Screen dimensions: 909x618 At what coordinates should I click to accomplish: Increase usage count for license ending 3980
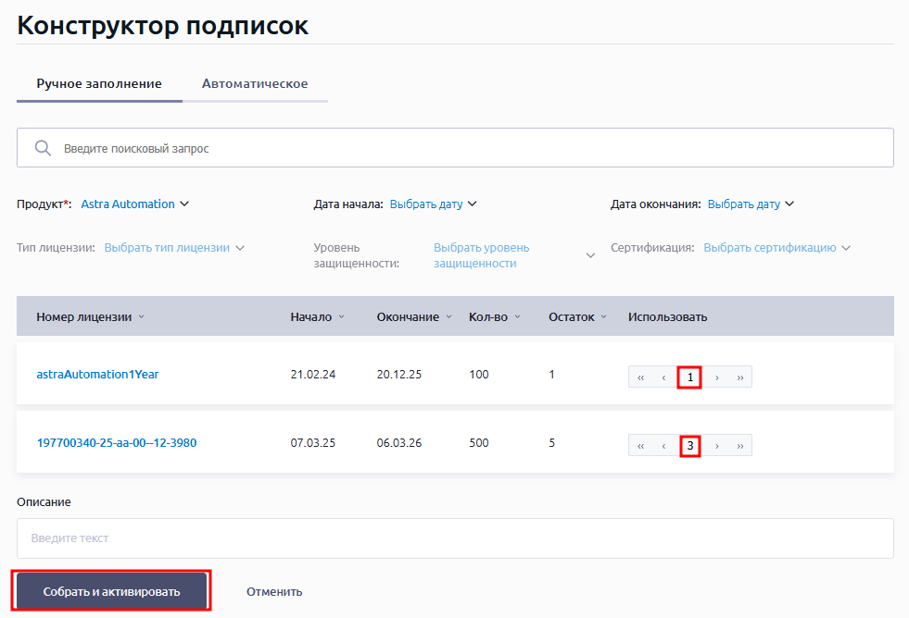[x=716, y=446]
